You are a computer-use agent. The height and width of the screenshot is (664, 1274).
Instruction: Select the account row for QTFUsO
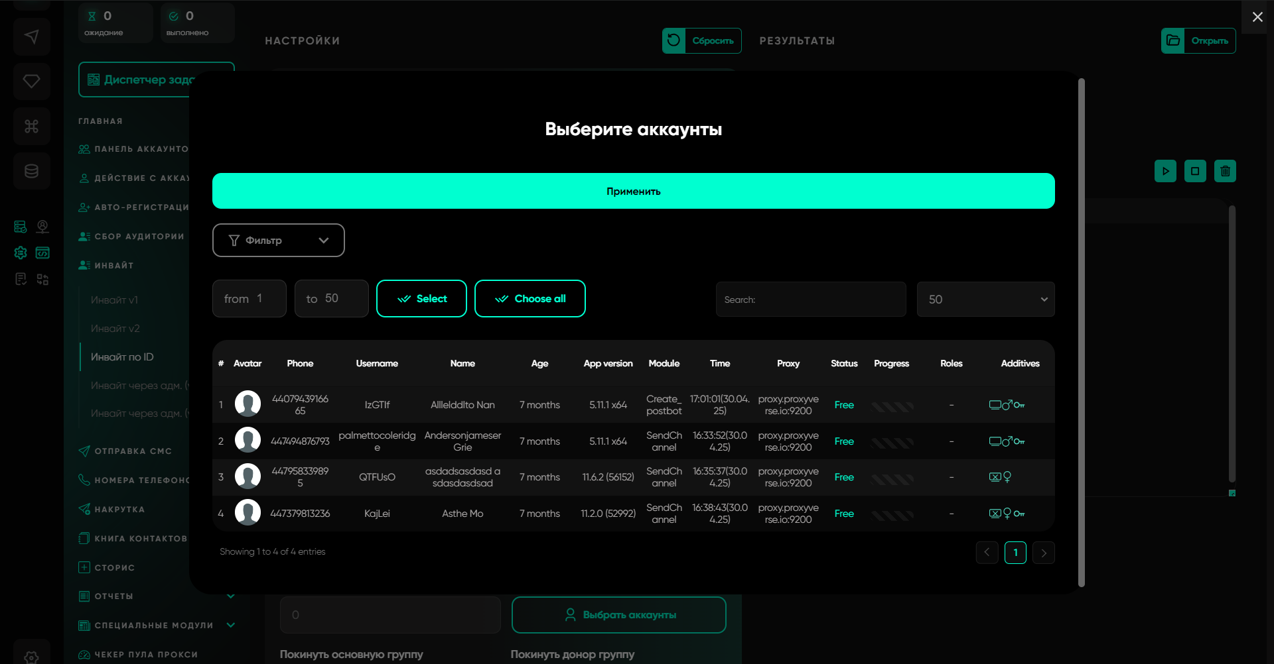pos(377,477)
